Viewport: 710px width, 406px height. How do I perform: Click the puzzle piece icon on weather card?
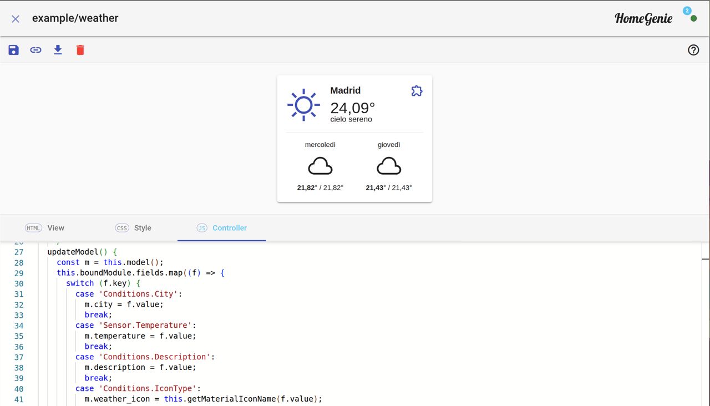[x=417, y=91]
